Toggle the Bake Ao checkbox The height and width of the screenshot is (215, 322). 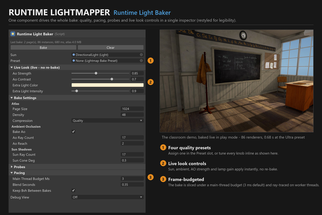pyautogui.click(x=73, y=132)
